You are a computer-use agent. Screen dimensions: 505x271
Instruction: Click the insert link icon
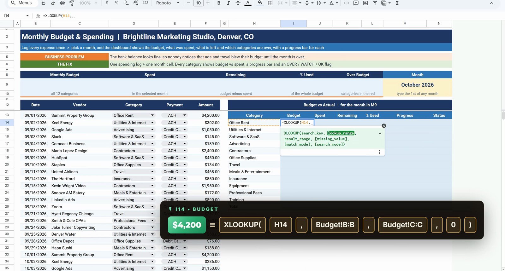tap(346, 3)
